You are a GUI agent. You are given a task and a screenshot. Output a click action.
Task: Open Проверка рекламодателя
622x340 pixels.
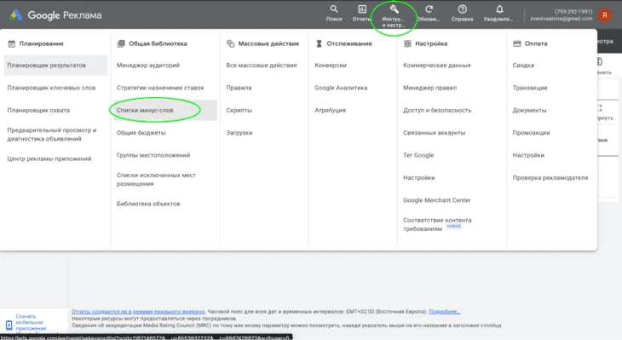(x=550, y=178)
